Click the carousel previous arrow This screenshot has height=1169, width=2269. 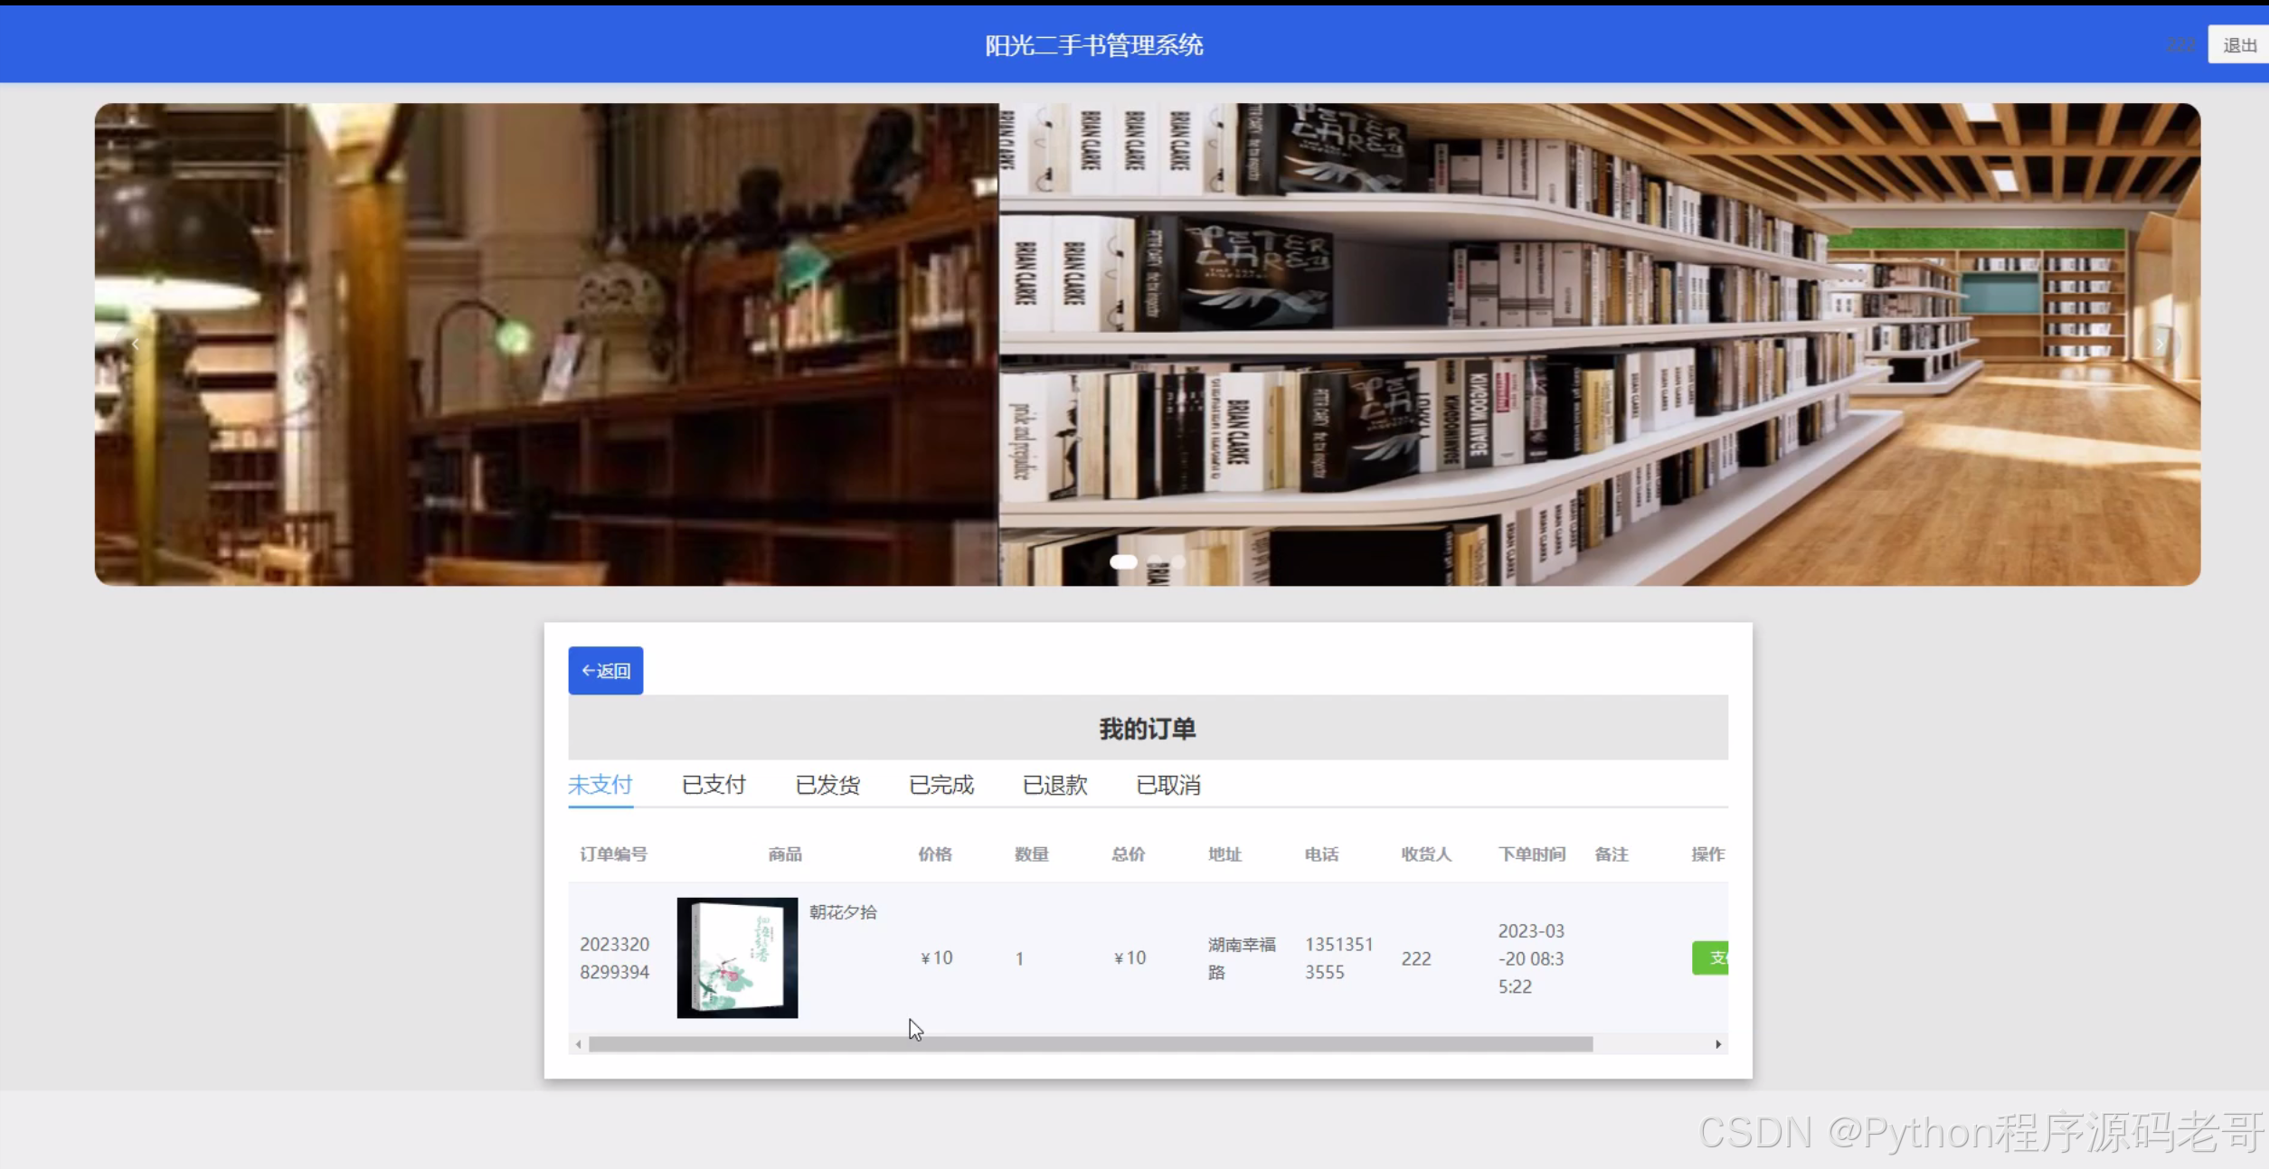tap(135, 344)
